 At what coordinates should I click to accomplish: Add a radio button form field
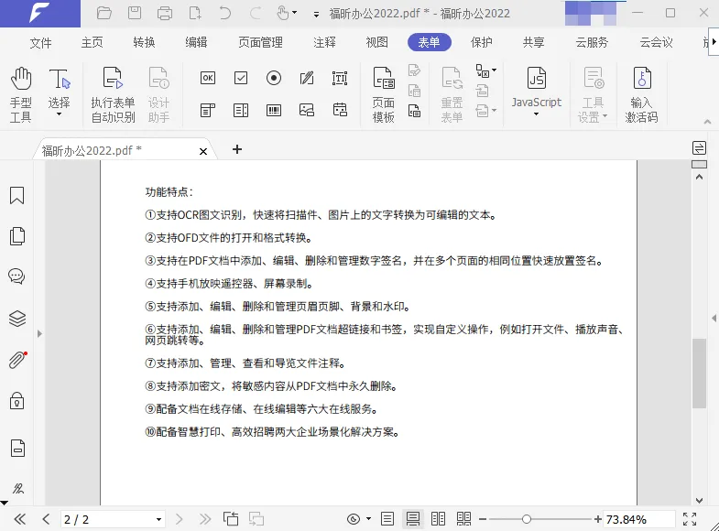coord(274,78)
